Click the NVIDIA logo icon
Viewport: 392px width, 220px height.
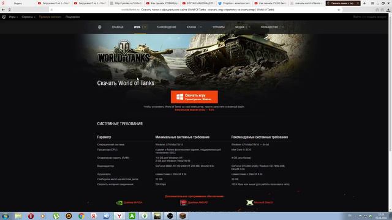(x=119, y=203)
